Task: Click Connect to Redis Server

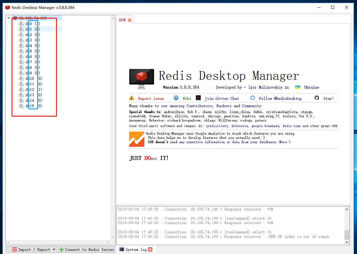Action: point(86,249)
